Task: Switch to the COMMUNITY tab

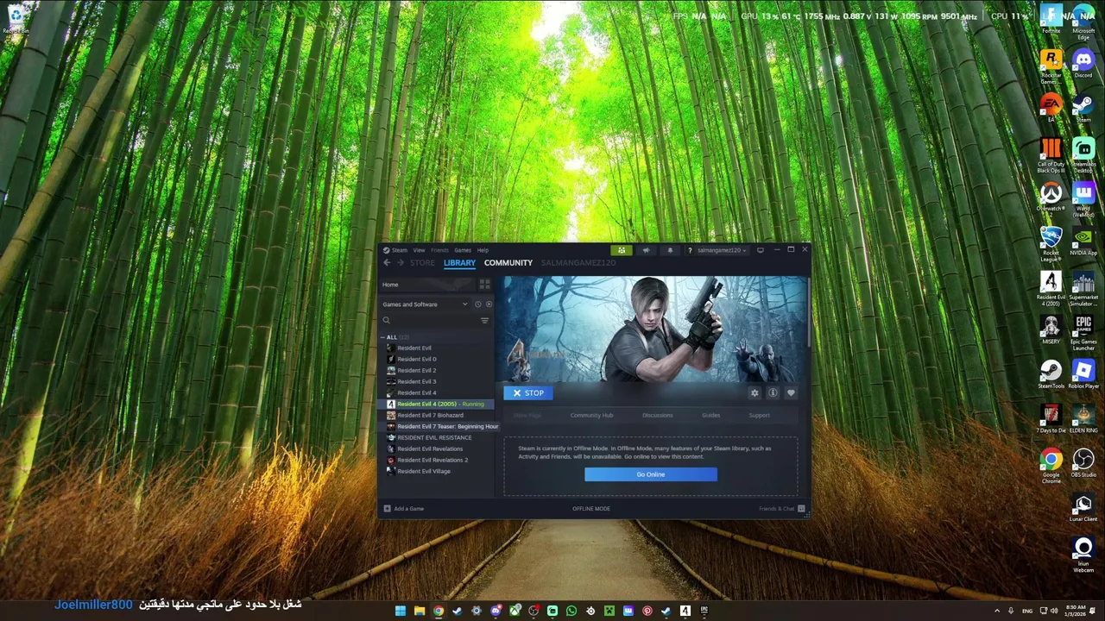Action: 508,263
